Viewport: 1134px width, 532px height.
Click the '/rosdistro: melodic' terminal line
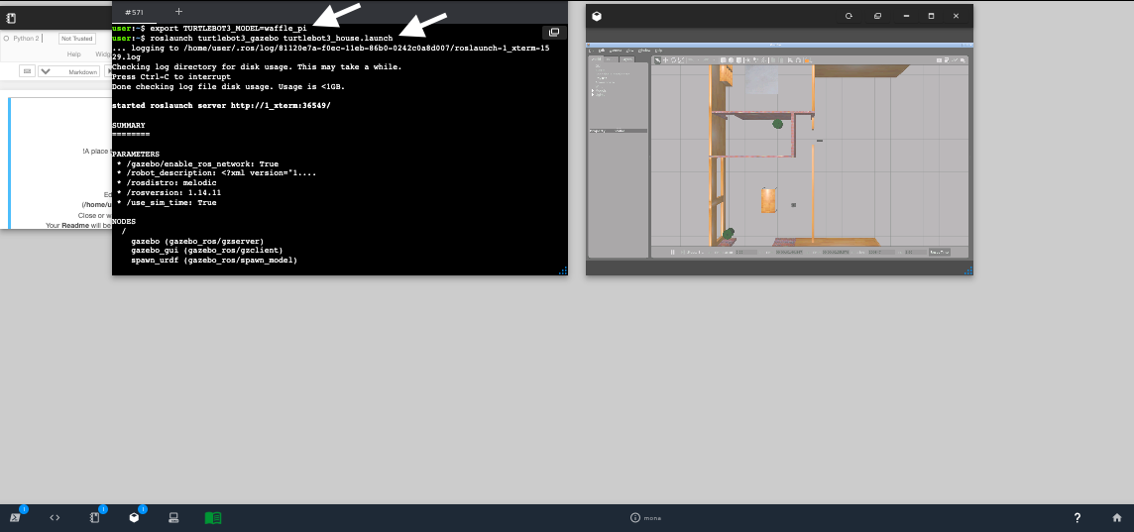(x=167, y=183)
